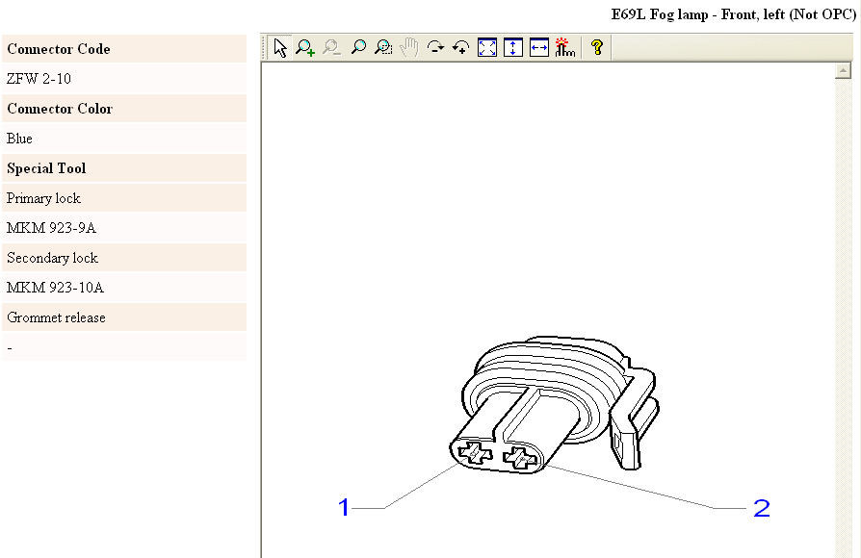Fit the diagram to the window
861x558 pixels.
(x=487, y=48)
